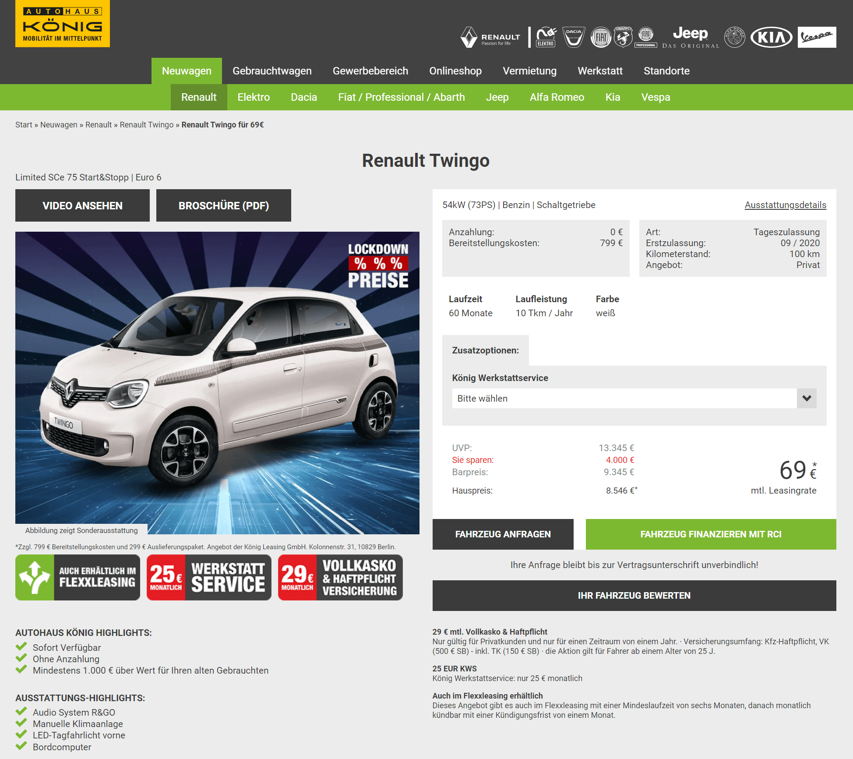Click the Barpreis value 9.345 €
853x759 pixels.
[x=619, y=472]
